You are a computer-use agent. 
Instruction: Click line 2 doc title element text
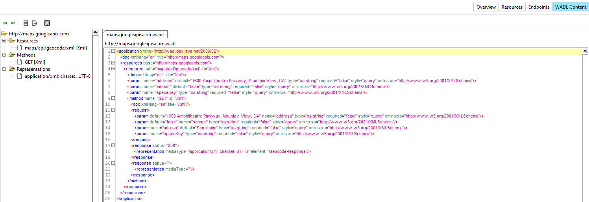point(172,57)
